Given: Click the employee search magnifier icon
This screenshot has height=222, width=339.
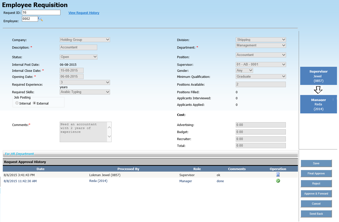Looking at the screenshot, I should point(41,19).
